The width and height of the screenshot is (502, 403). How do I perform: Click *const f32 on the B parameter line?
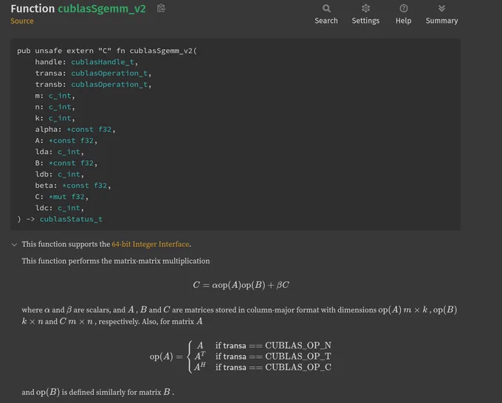click(x=71, y=163)
